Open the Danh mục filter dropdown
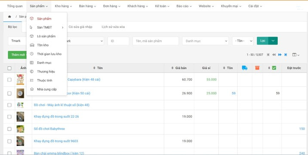This screenshot has height=155, width=308. pos(205,41)
